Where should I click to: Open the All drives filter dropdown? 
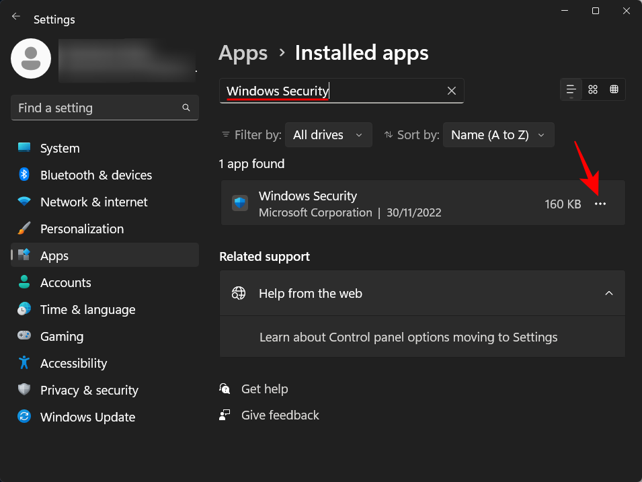328,134
